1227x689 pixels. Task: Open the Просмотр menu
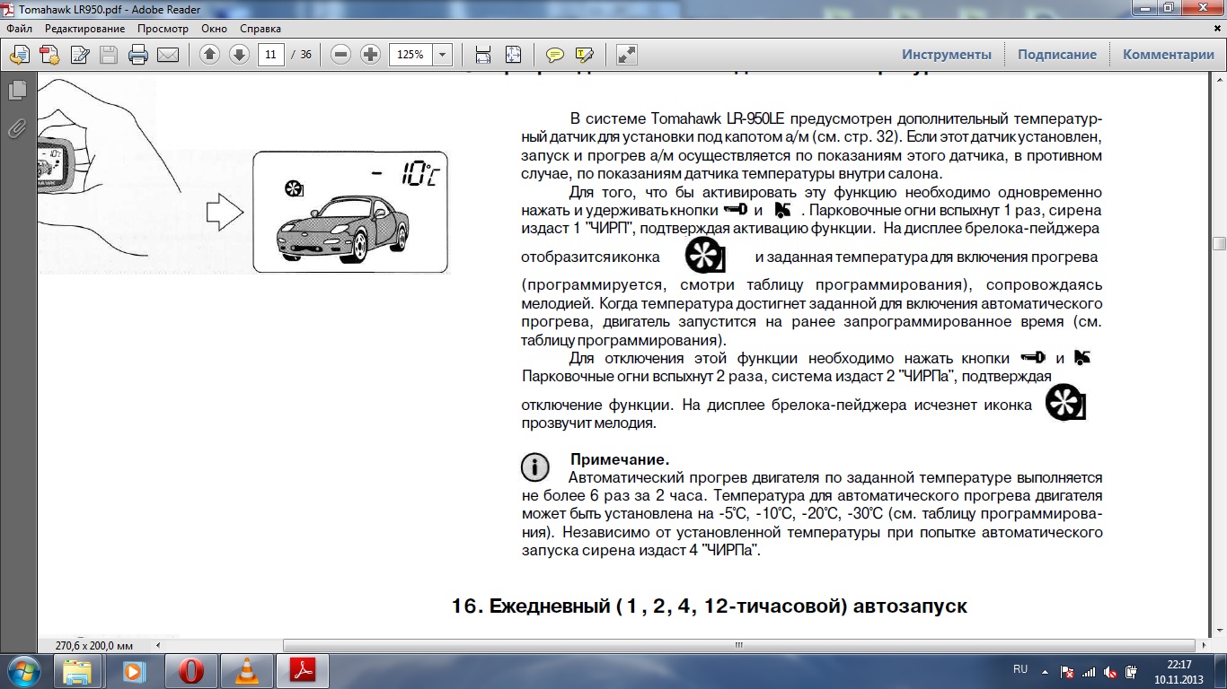click(163, 29)
